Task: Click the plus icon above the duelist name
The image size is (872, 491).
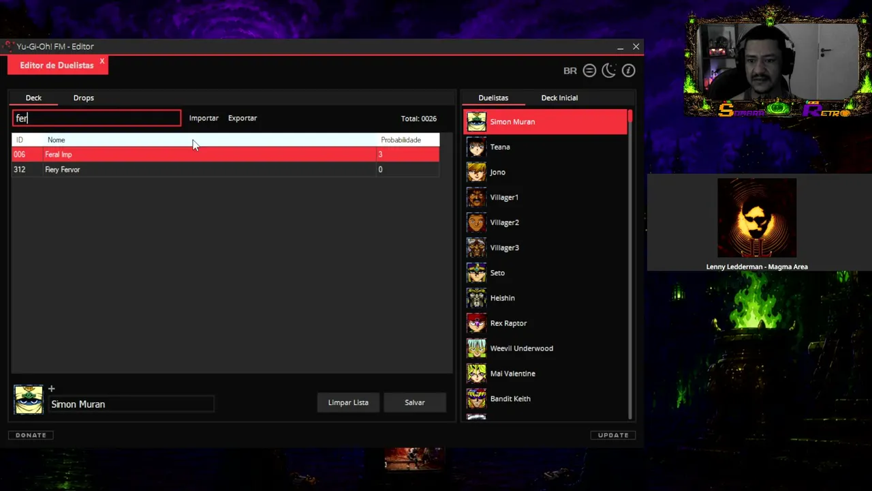Action: tap(51, 389)
